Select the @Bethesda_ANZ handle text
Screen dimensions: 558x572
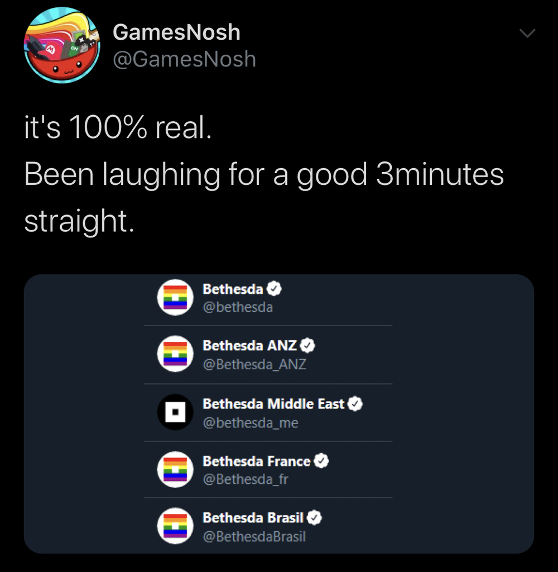254,364
